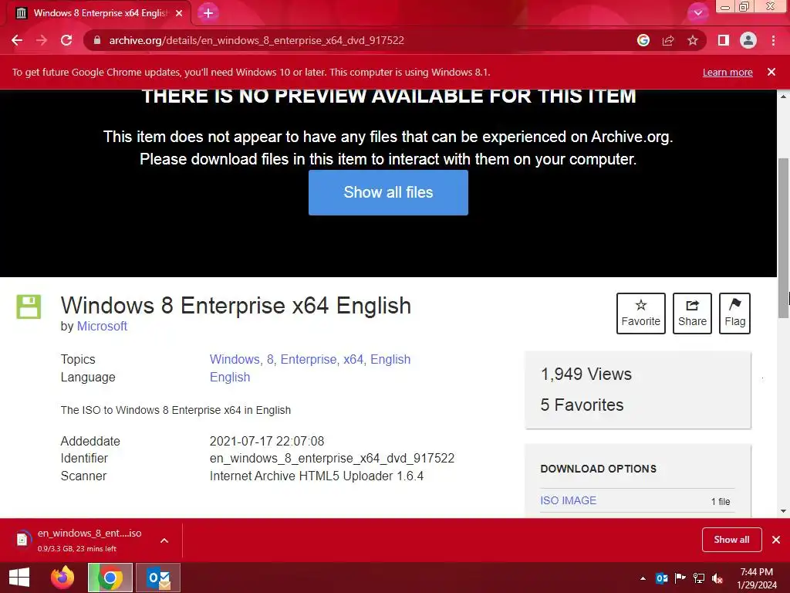Reload the archive.org page
This screenshot has width=790, height=593.
pos(66,40)
